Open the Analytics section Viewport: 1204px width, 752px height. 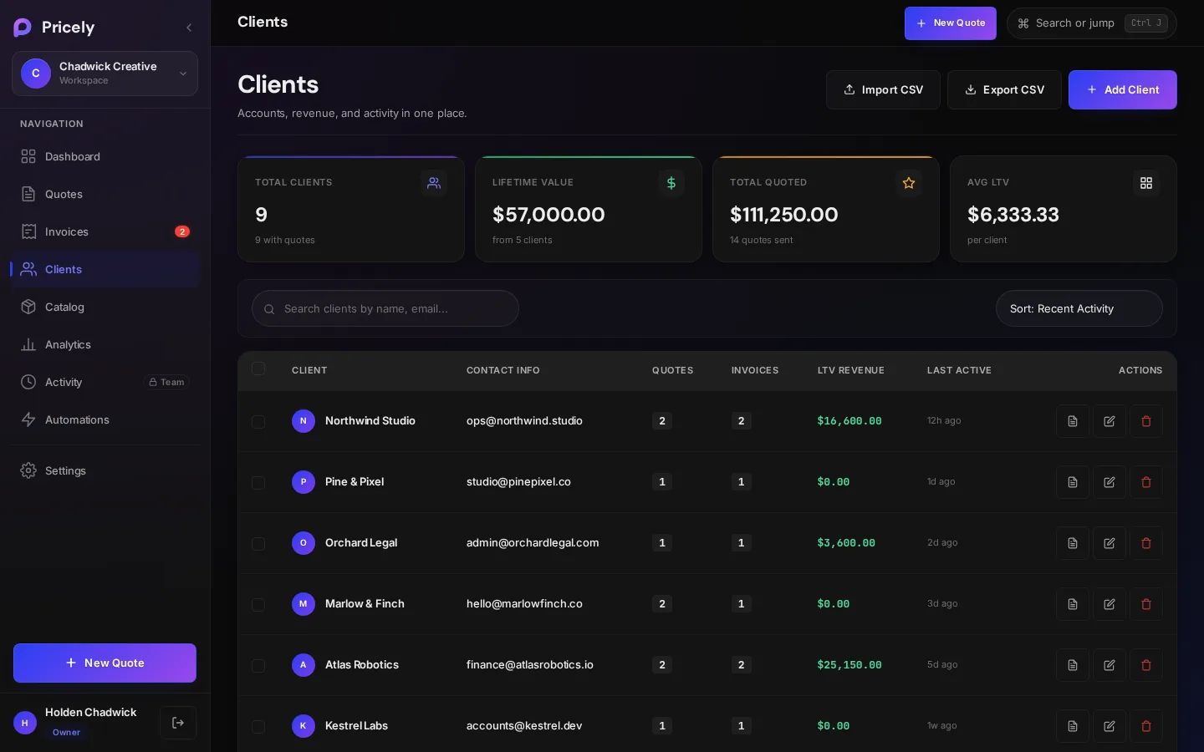click(105, 344)
